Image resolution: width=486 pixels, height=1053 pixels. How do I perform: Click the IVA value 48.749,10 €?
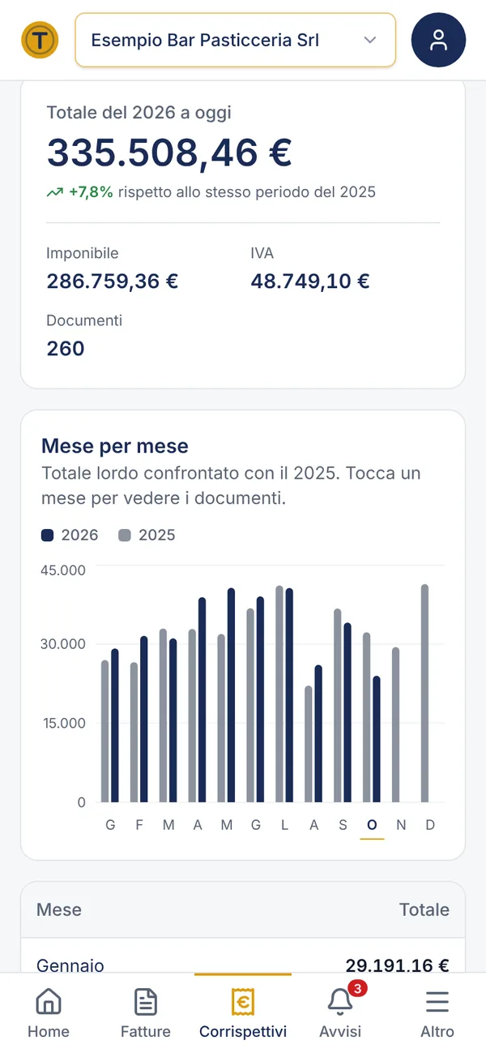click(310, 282)
